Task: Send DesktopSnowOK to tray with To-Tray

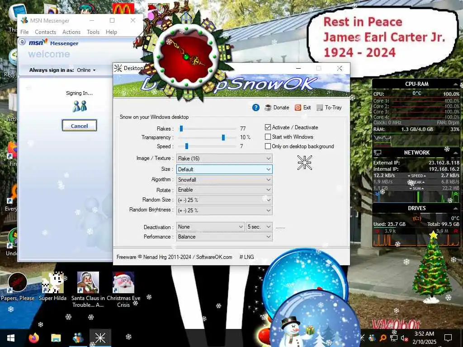Action: 329,108
